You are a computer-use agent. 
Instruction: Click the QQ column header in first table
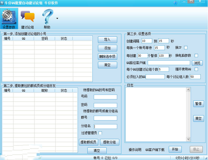(23, 39)
